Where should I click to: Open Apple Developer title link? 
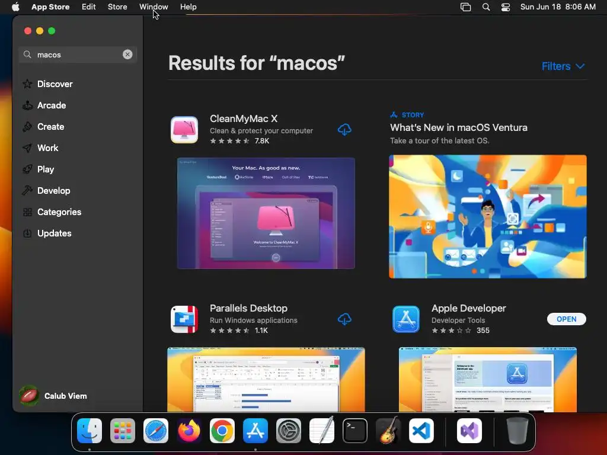[469, 308]
